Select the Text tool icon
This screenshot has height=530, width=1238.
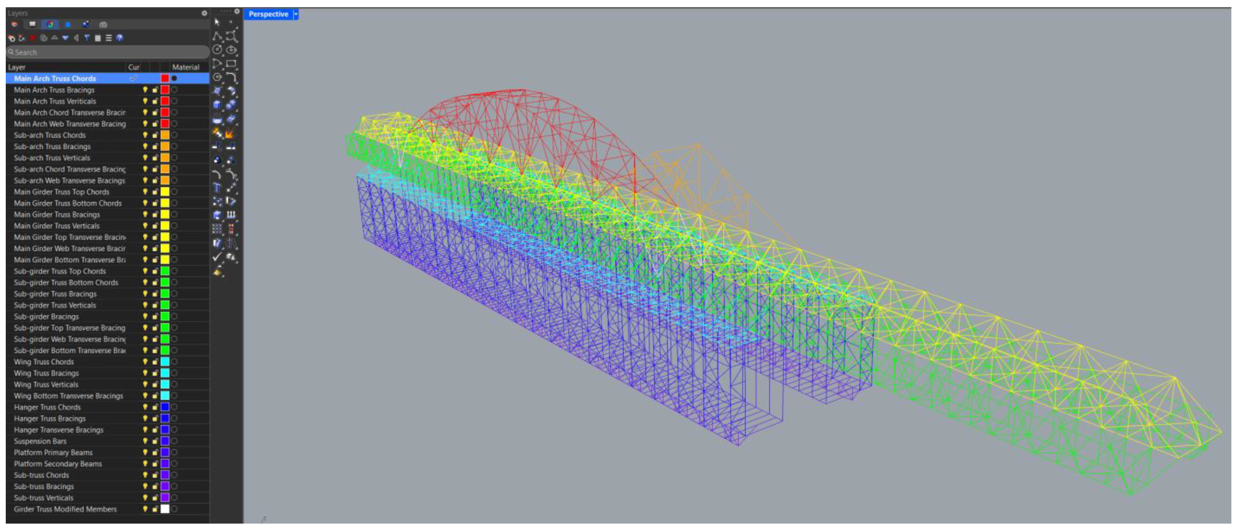pyautogui.click(x=217, y=188)
